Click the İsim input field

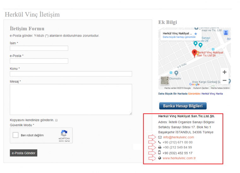[x=39, y=48]
